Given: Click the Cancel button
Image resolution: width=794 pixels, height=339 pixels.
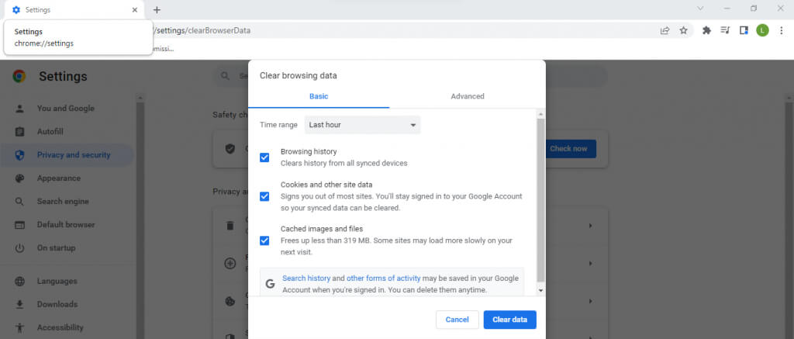Looking at the screenshot, I should point(457,320).
